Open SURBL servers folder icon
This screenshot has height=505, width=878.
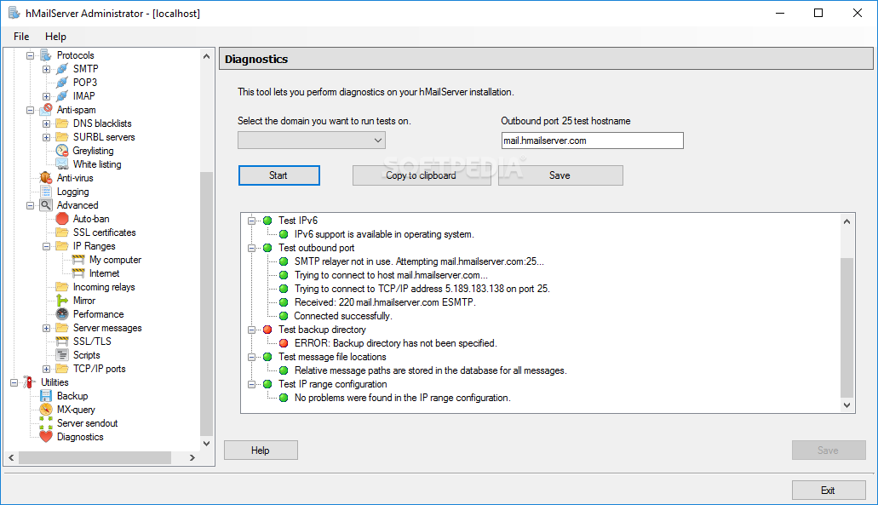point(62,137)
